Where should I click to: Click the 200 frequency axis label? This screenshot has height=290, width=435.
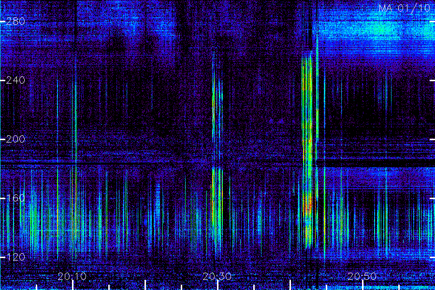(15, 139)
